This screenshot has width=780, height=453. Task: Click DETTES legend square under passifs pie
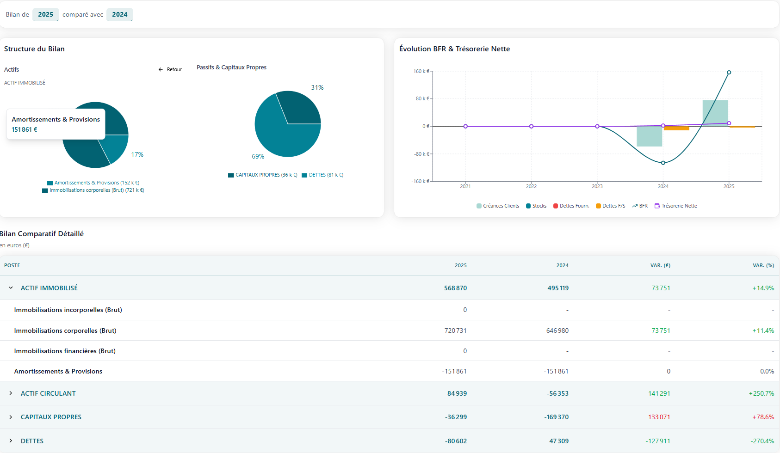tap(304, 175)
